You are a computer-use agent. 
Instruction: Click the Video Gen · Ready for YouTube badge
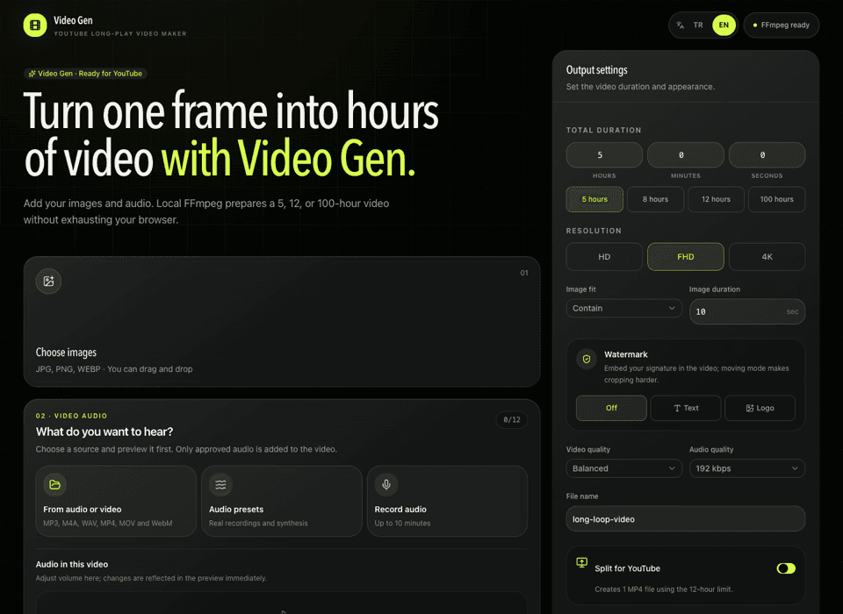(x=85, y=74)
